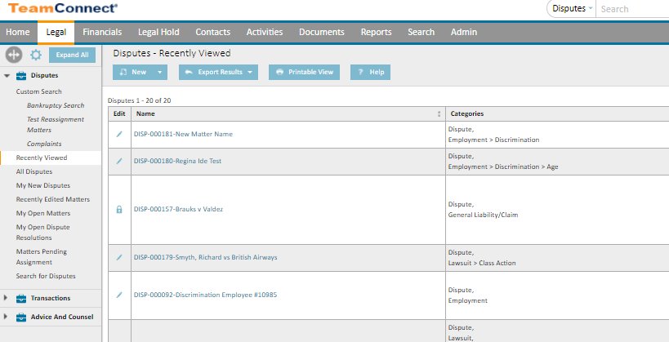The height and width of the screenshot is (342, 669).
Task: Open DISP-000181-New Matter Name link
Action: click(183, 134)
